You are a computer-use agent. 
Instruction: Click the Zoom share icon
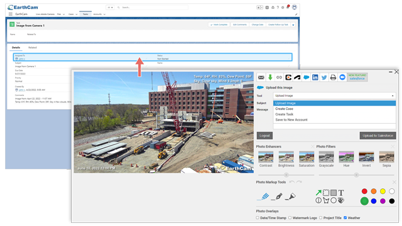342,77
